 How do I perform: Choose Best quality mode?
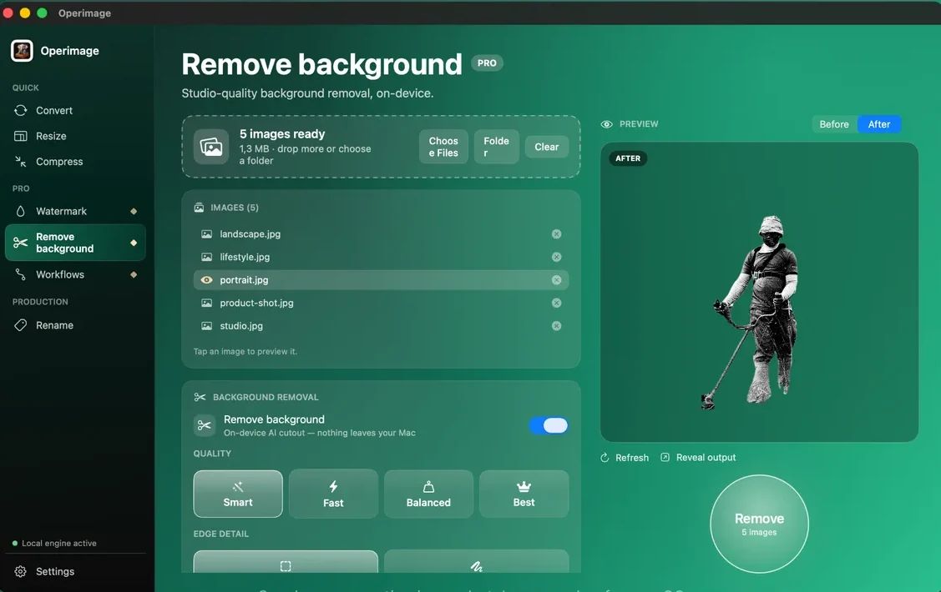pos(524,494)
